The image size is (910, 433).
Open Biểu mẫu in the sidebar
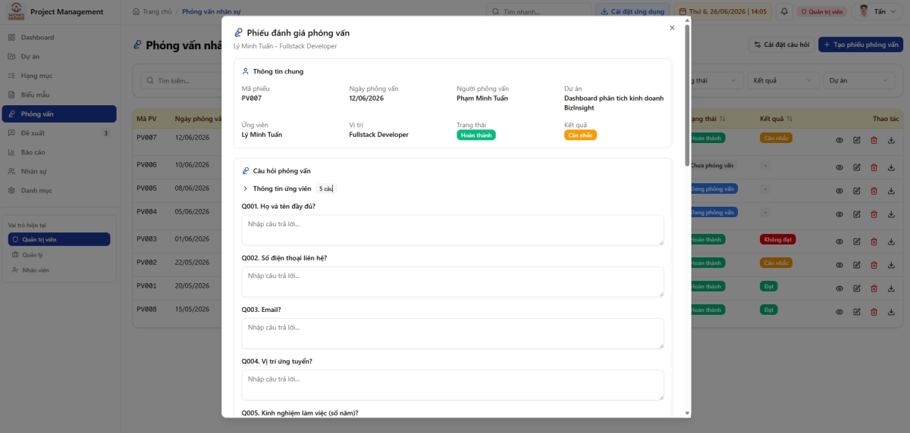59,95
